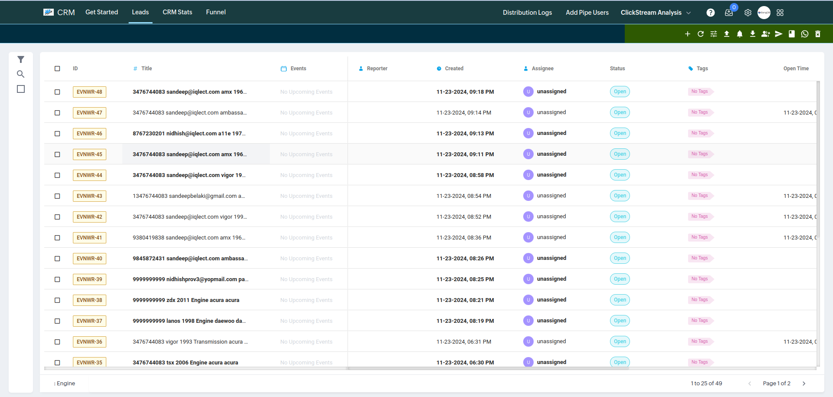Open lead EVNWR-36 ID badge
This screenshot has width=833, height=397.
tap(89, 342)
